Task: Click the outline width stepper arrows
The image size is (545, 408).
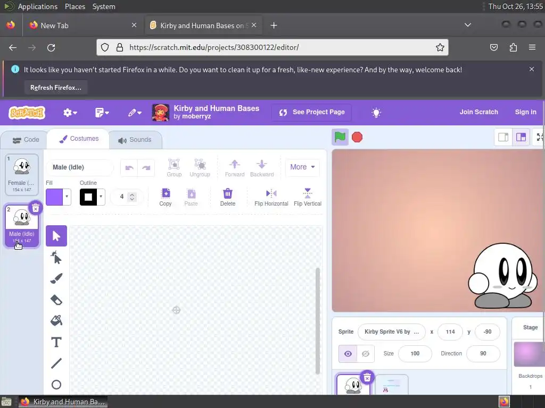Action: [x=132, y=197]
